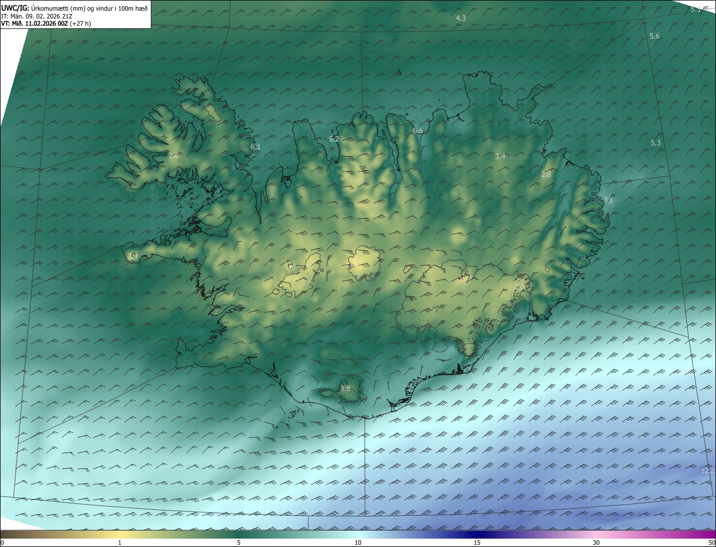Image resolution: width=716 pixels, height=547 pixels.
Task: Click the 4.3 value on the map
Action: (460, 18)
